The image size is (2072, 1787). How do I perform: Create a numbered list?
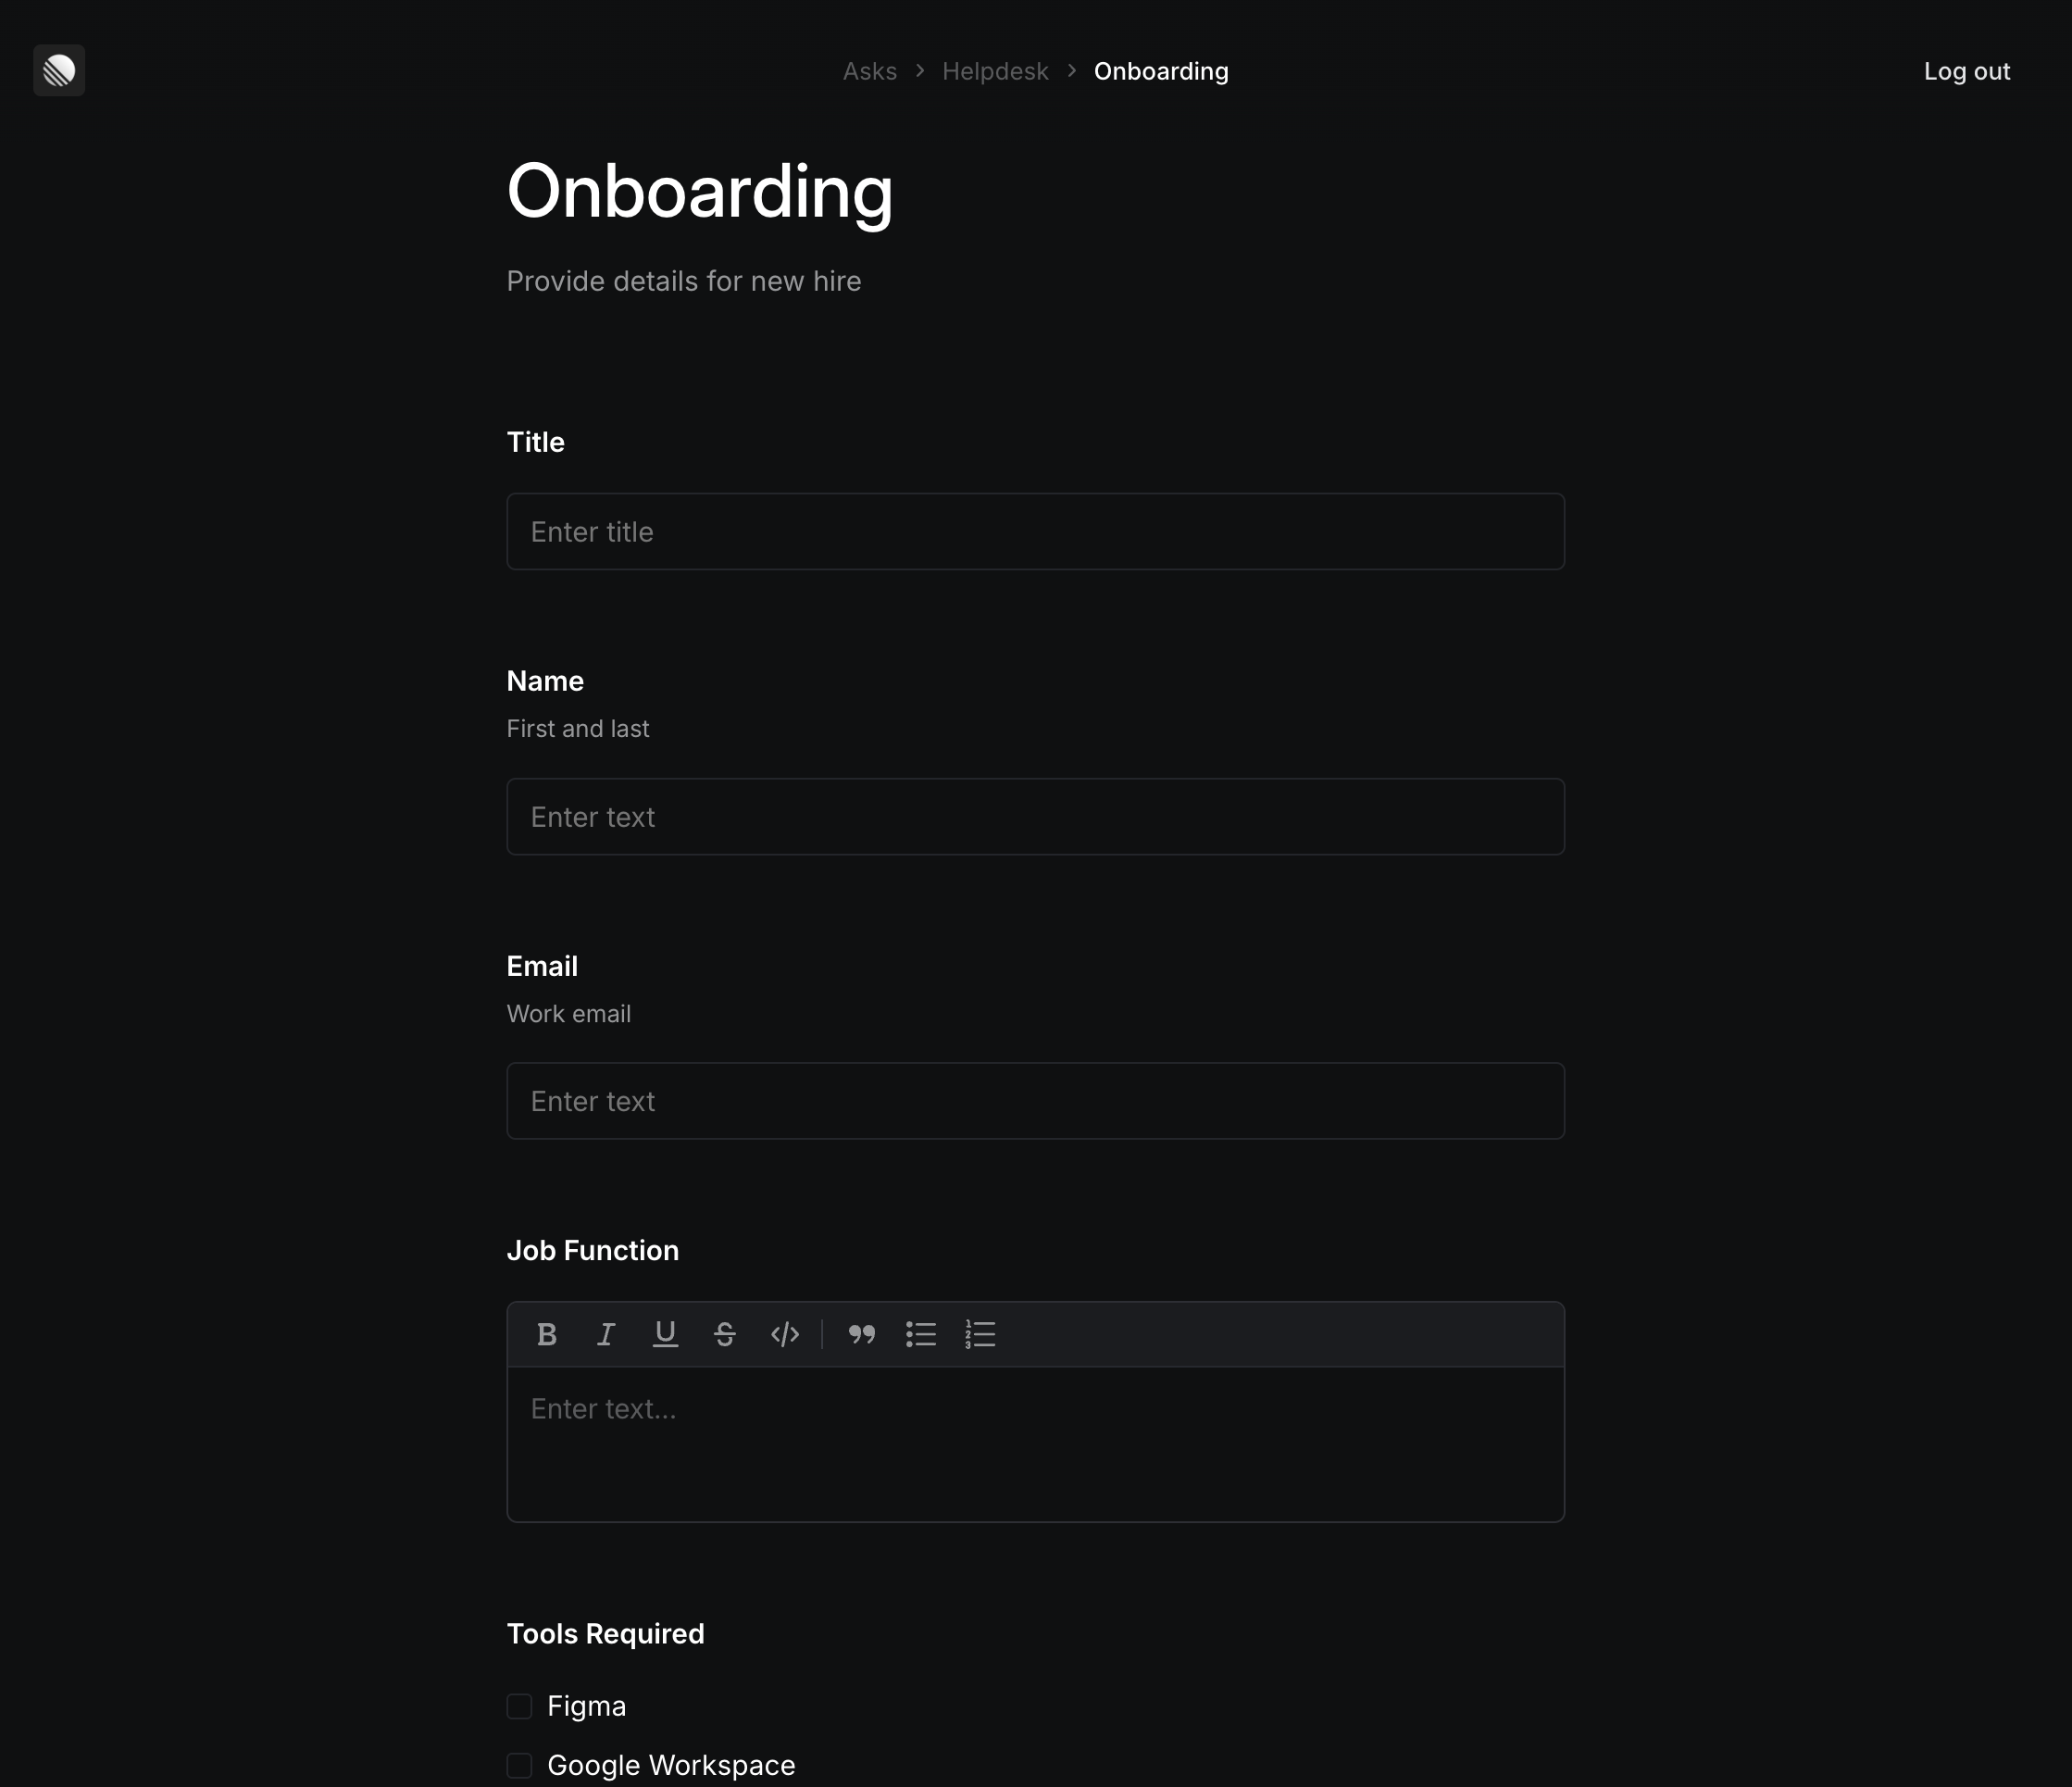980,1334
